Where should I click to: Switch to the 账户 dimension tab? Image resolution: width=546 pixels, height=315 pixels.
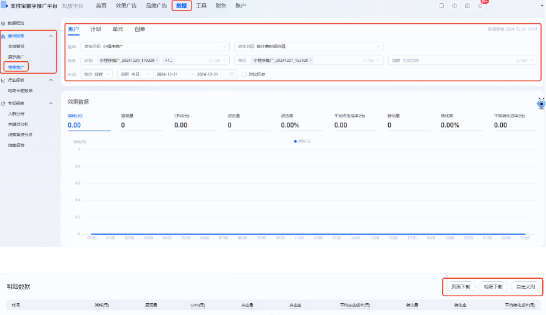[x=73, y=29]
